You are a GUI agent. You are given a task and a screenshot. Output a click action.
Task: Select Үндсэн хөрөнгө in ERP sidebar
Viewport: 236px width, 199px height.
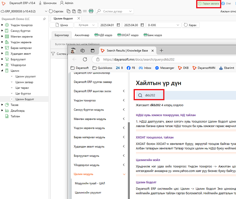pos(21,42)
